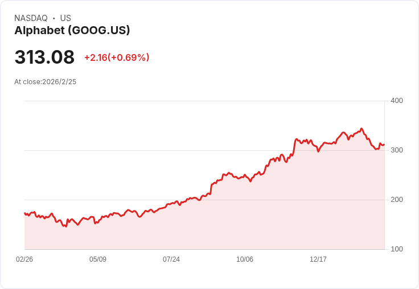Click the leftmost start of the price line
This screenshot has width=419, height=289.
[x=24, y=213]
